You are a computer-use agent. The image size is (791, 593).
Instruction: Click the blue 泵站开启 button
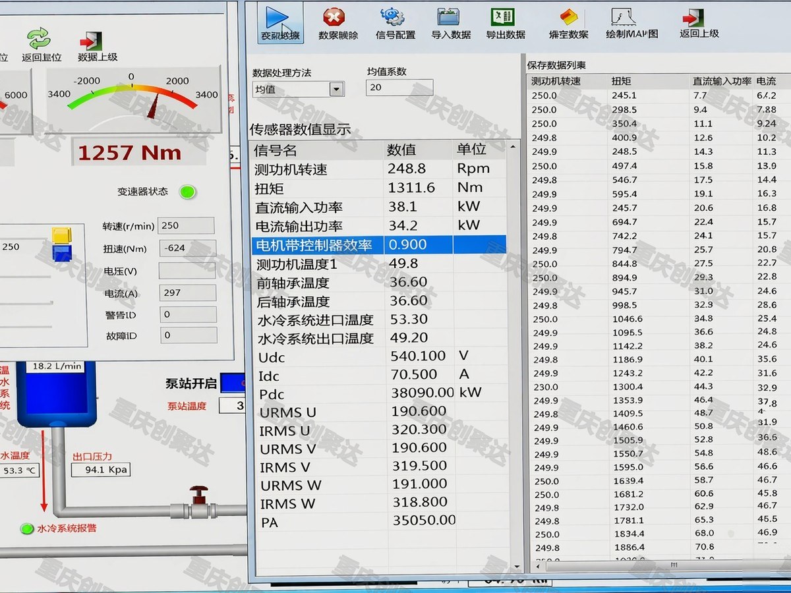232,383
